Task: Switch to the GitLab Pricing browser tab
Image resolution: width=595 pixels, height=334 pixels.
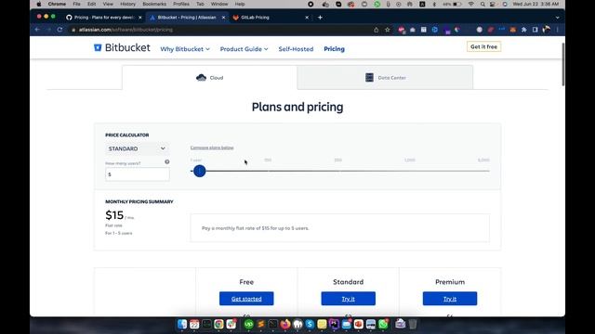Action: coord(271,18)
